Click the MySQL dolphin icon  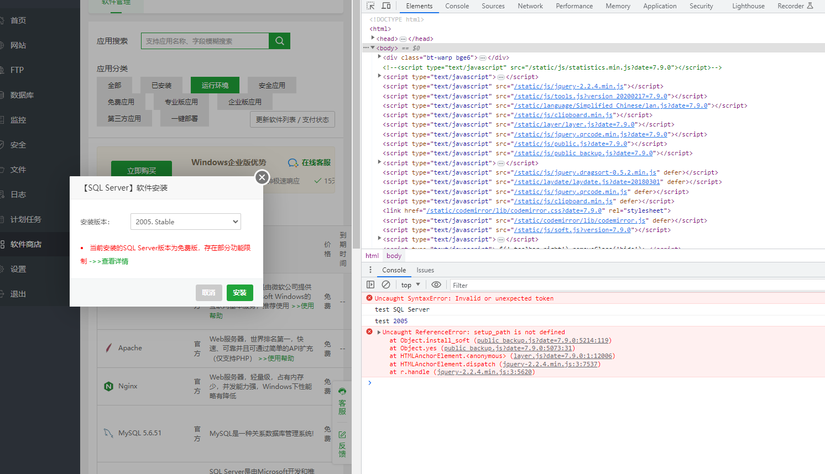point(108,433)
